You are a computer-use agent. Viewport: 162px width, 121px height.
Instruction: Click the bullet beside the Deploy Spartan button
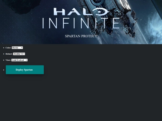click(x=4, y=70)
